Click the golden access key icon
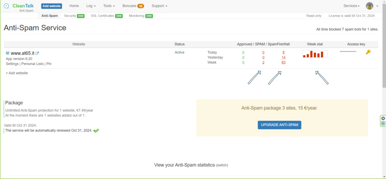 pyautogui.click(x=368, y=52)
